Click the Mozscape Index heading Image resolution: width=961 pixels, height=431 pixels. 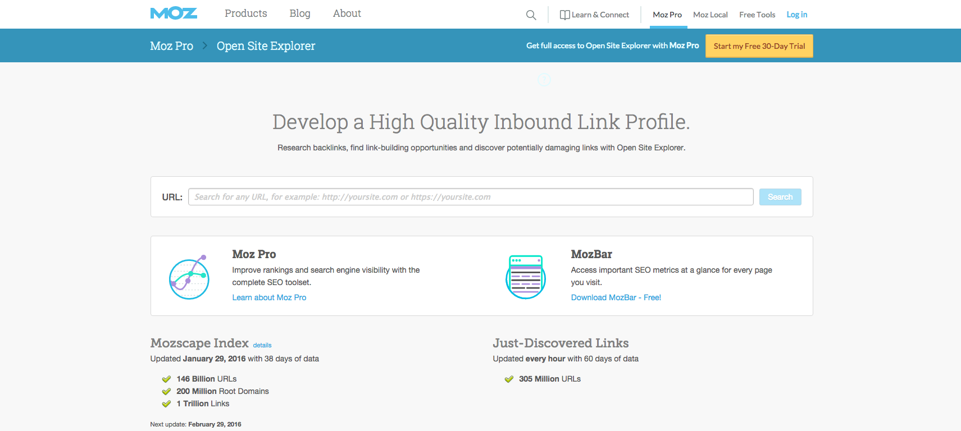pyautogui.click(x=199, y=343)
